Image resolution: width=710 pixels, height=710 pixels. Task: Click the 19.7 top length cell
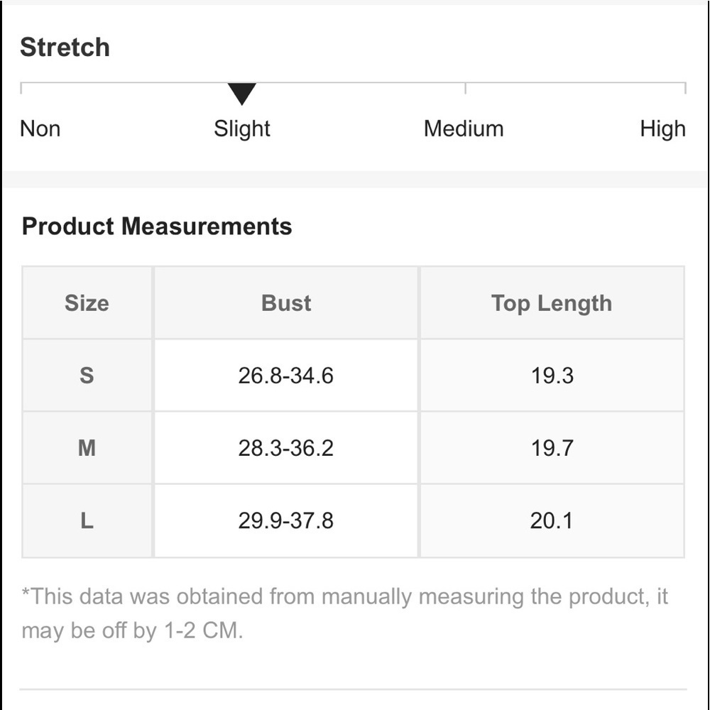tap(552, 448)
